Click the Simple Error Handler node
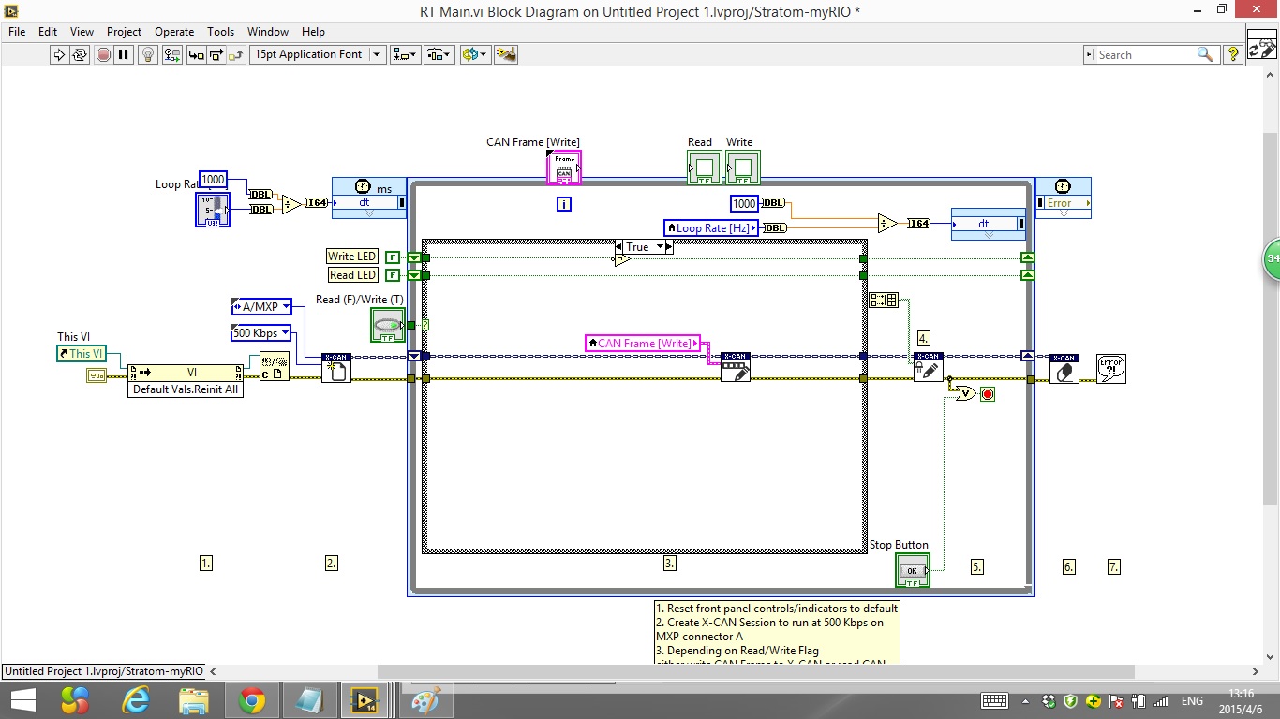This screenshot has width=1280, height=719. 1111,368
